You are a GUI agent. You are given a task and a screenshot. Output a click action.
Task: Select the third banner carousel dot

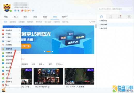coord(52,52)
